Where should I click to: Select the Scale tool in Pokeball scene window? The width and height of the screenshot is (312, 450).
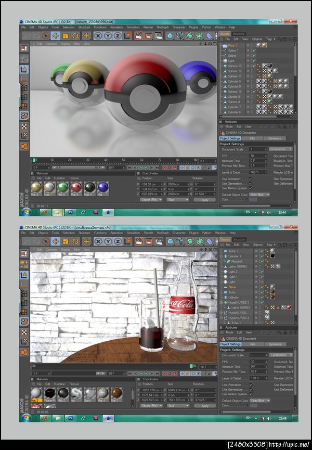[x=66, y=36]
